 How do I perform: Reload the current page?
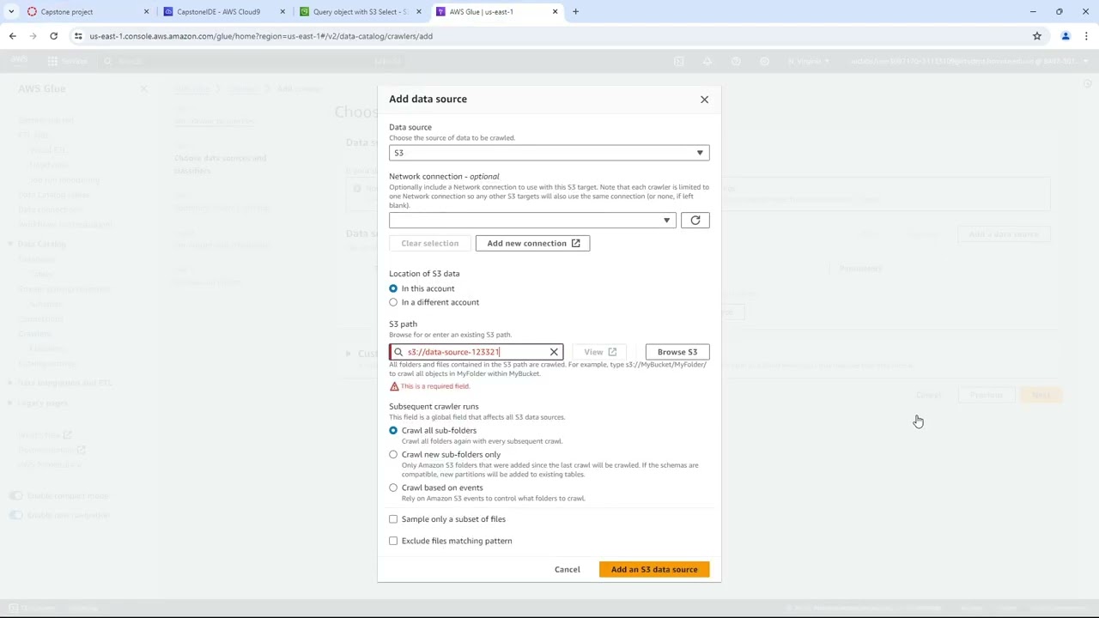(53, 36)
